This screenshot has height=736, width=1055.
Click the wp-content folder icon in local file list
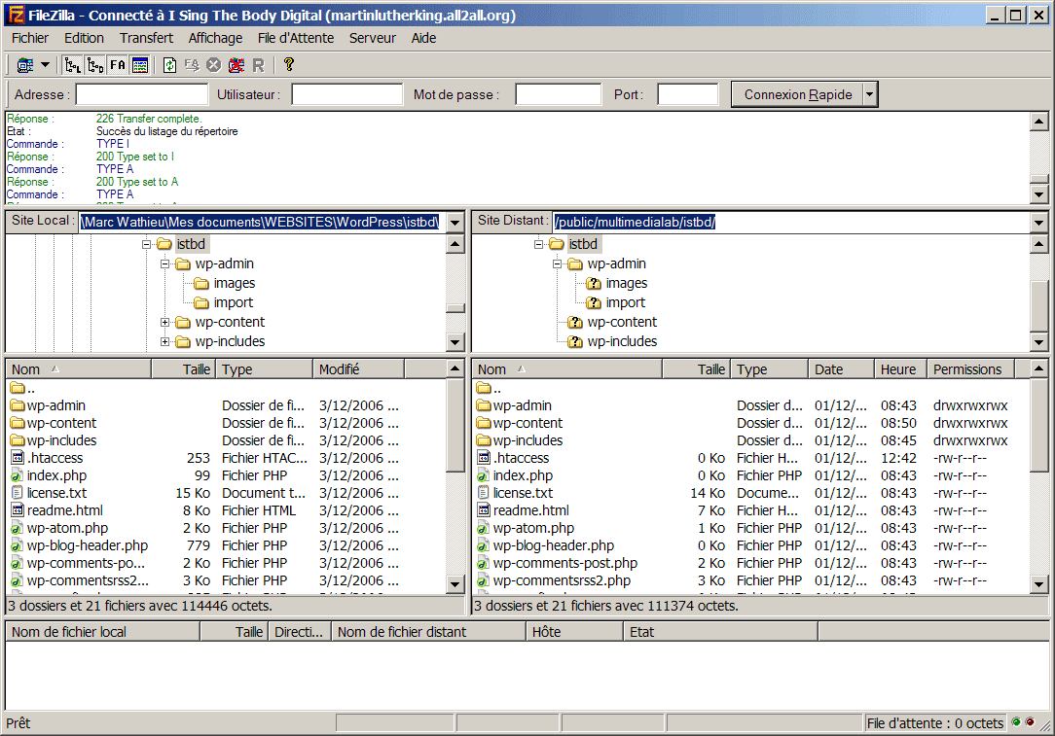pyautogui.click(x=18, y=423)
